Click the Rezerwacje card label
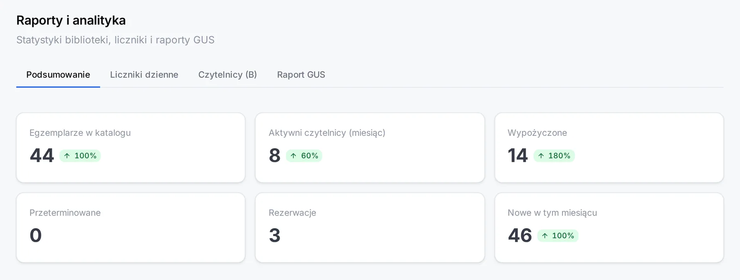 pyautogui.click(x=292, y=213)
